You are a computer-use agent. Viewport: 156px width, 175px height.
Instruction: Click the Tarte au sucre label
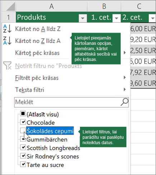[x=45, y=165]
